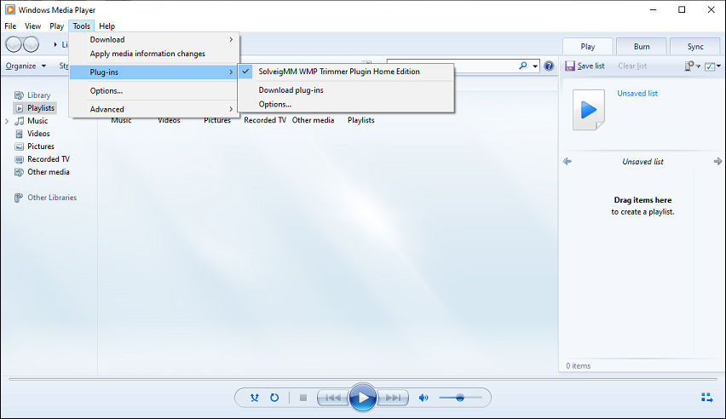This screenshot has height=419, width=726.
Task: Click the Next track button
Action: pyautogui.click(x=393, y=397)
